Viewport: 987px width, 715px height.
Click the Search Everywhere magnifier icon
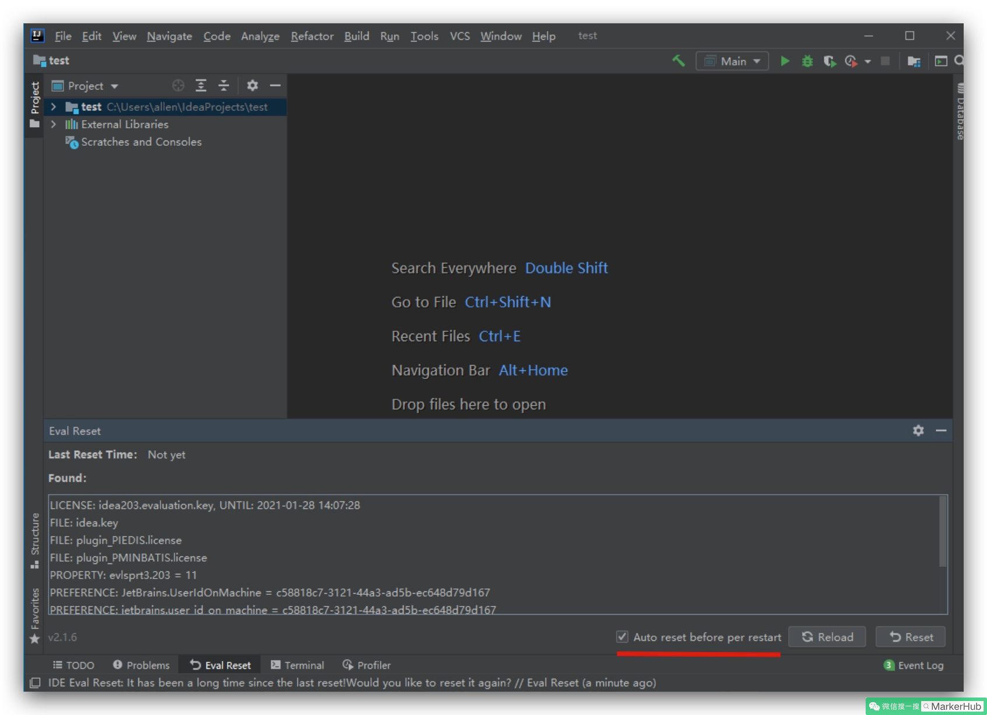pyautogui.click(x=958, y=60)
